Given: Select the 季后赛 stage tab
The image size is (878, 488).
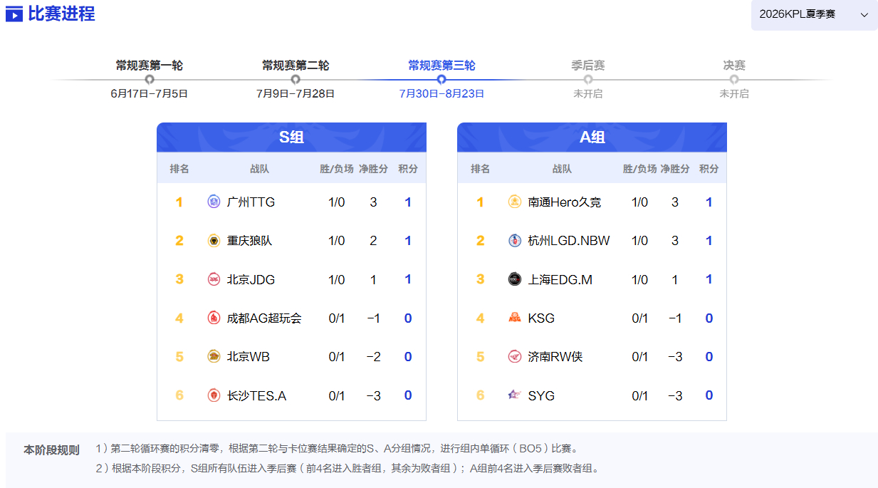Looking at the screenshot, I should pos(588,66).
